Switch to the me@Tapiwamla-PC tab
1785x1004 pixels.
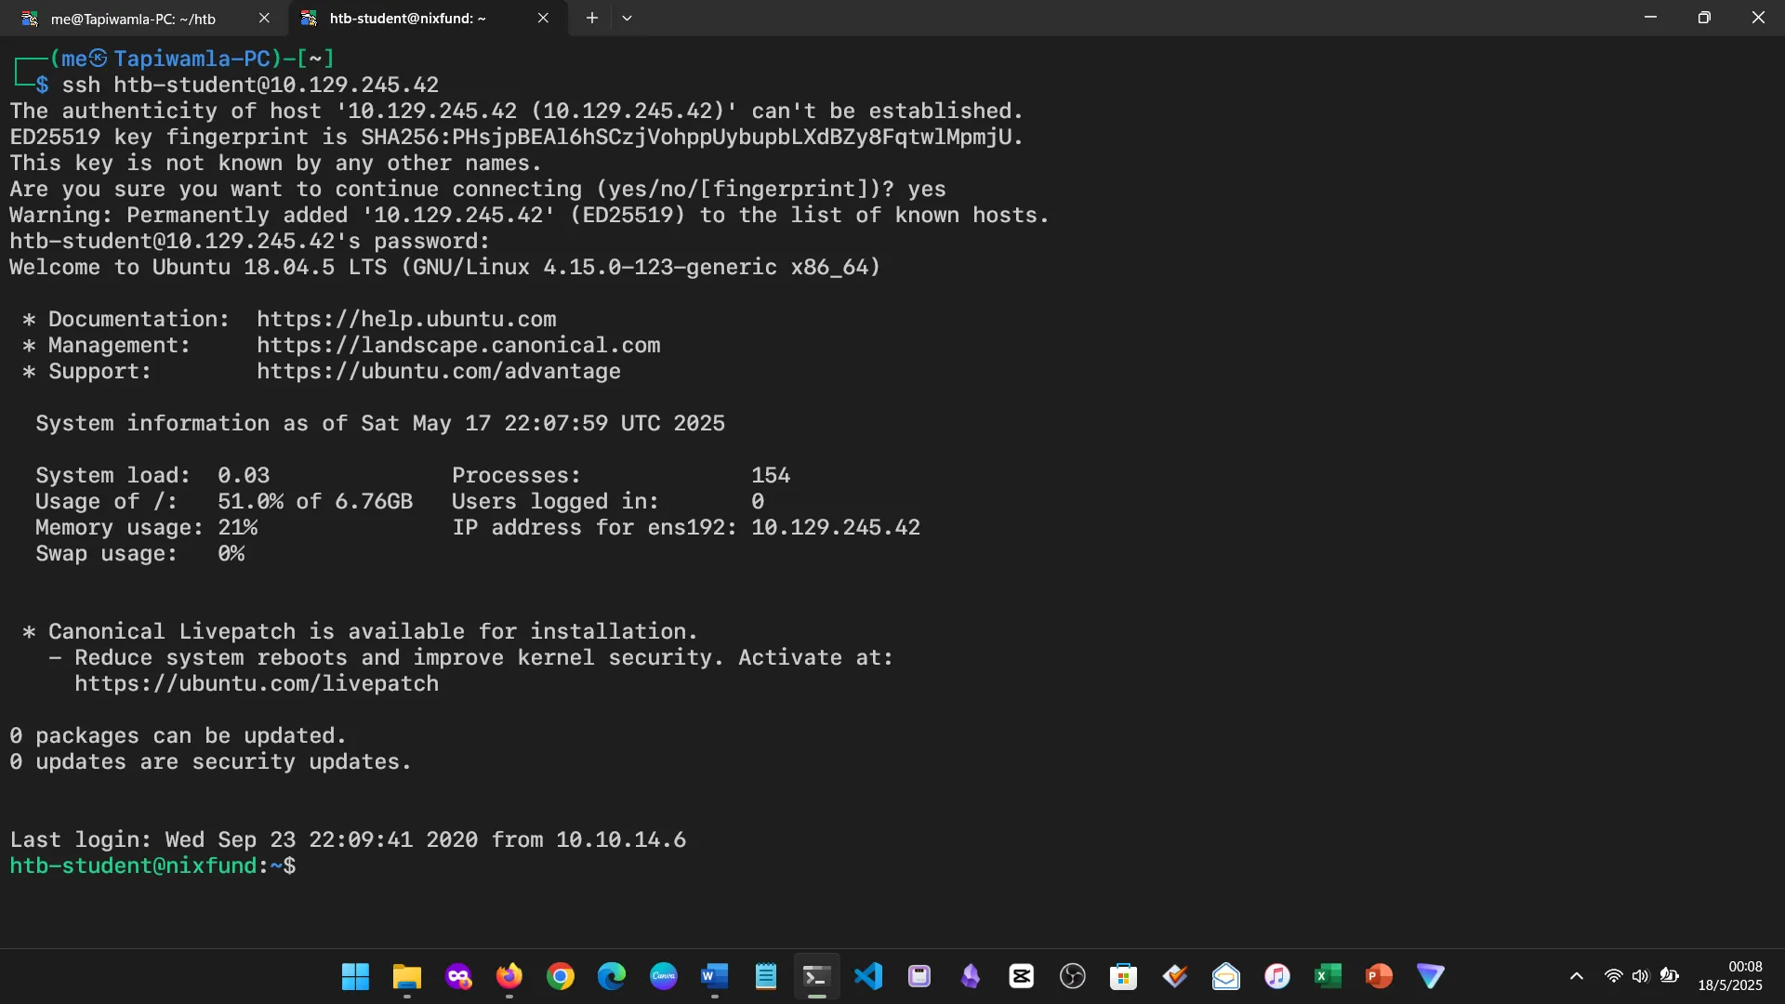point(130,18)
